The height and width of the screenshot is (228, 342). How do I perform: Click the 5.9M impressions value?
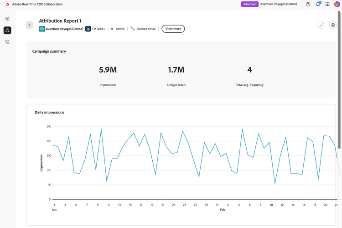(108, 69)
